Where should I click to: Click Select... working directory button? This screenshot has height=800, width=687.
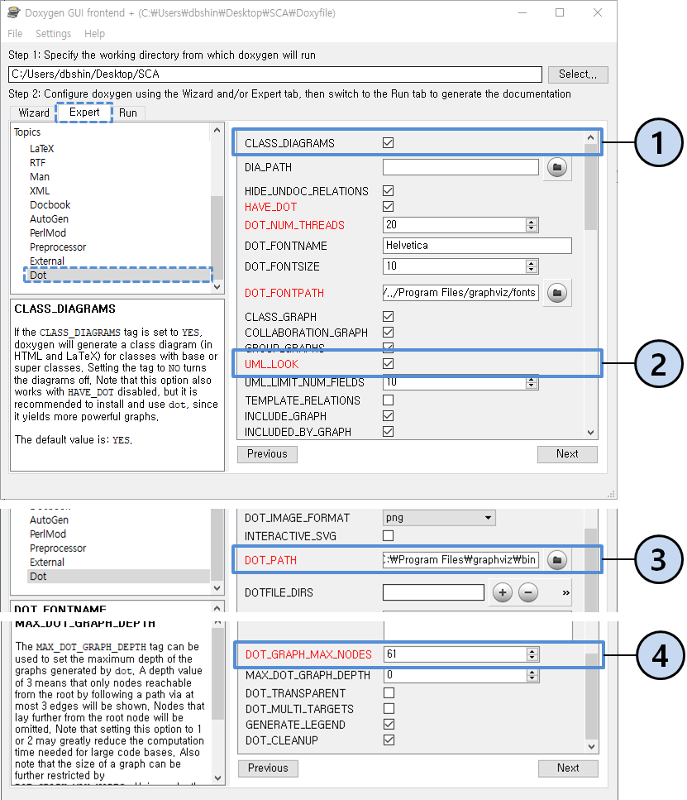click(x=578, y=74)
